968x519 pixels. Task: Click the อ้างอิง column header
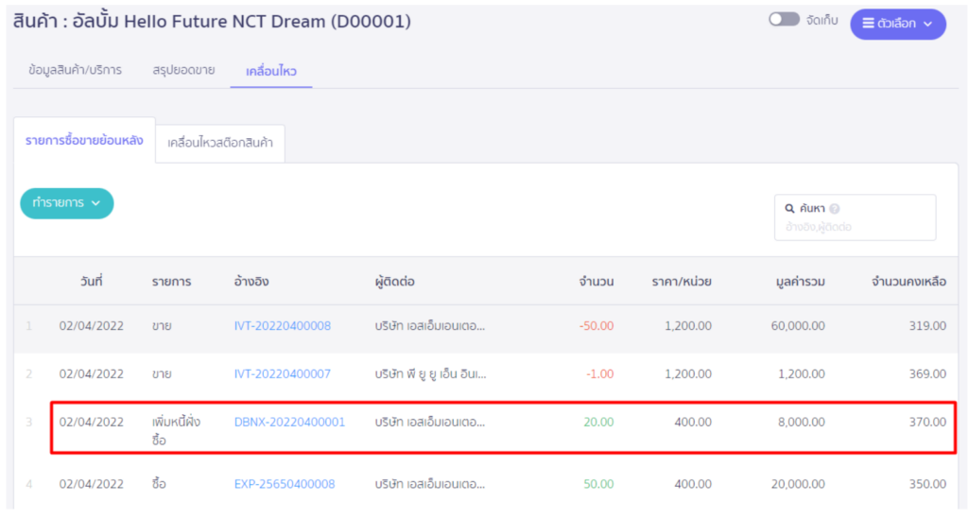(251, 282)
